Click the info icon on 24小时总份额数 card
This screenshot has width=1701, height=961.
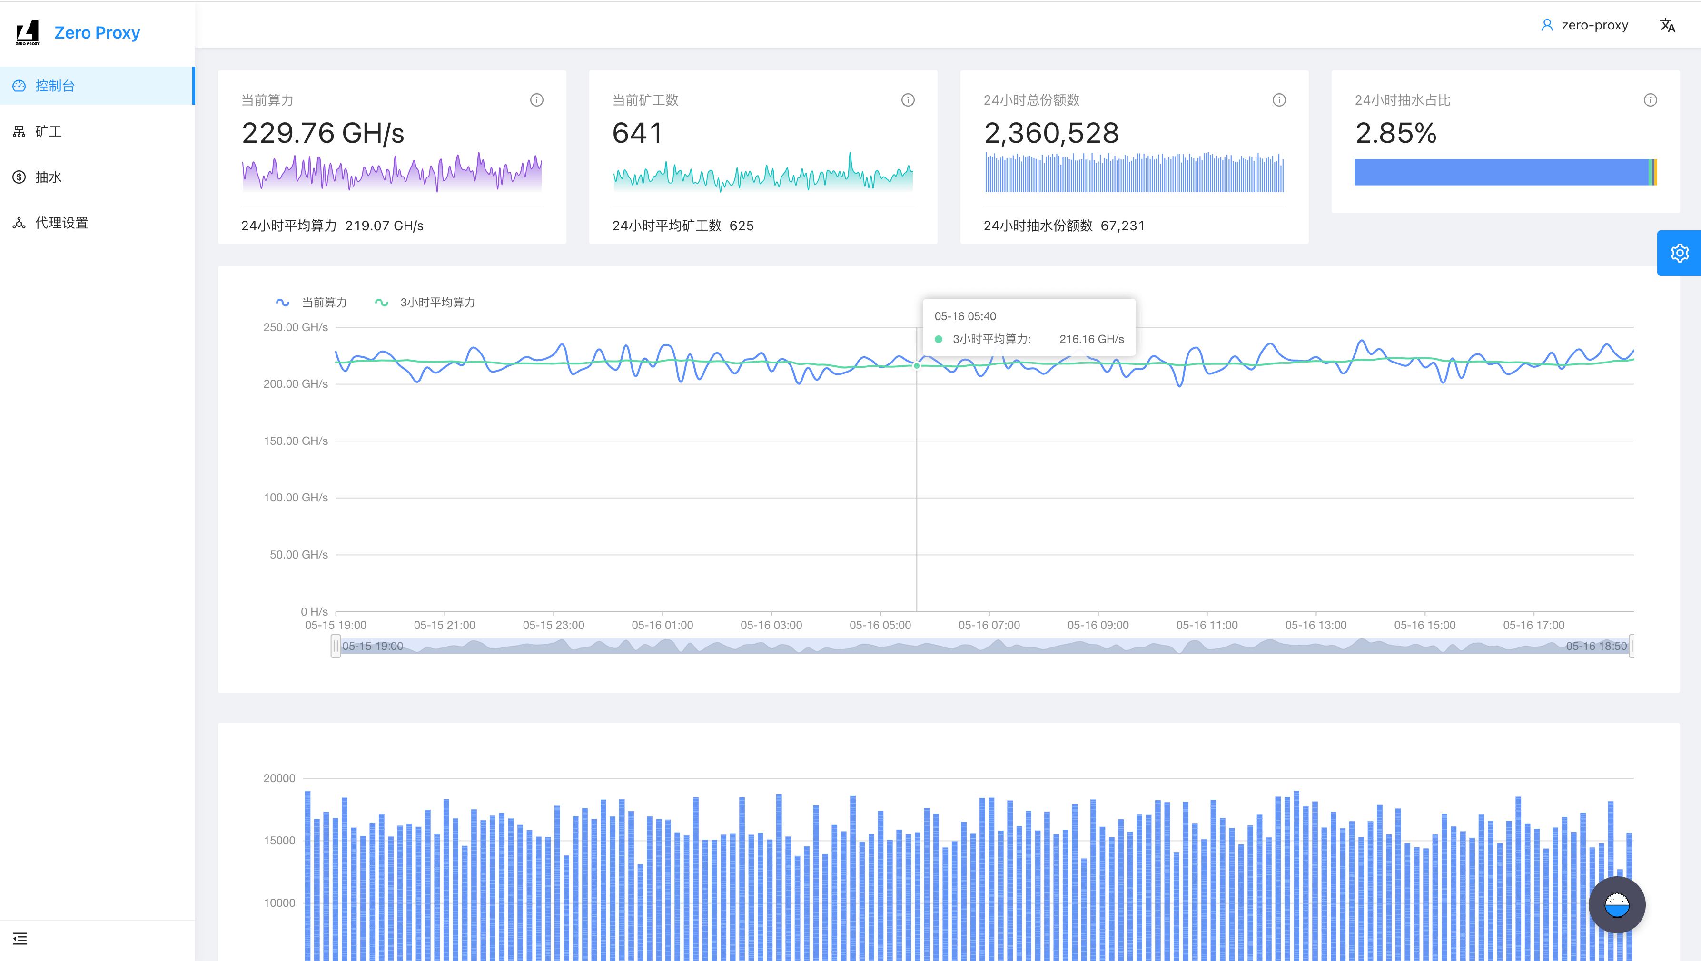(x=1278, y=99)
